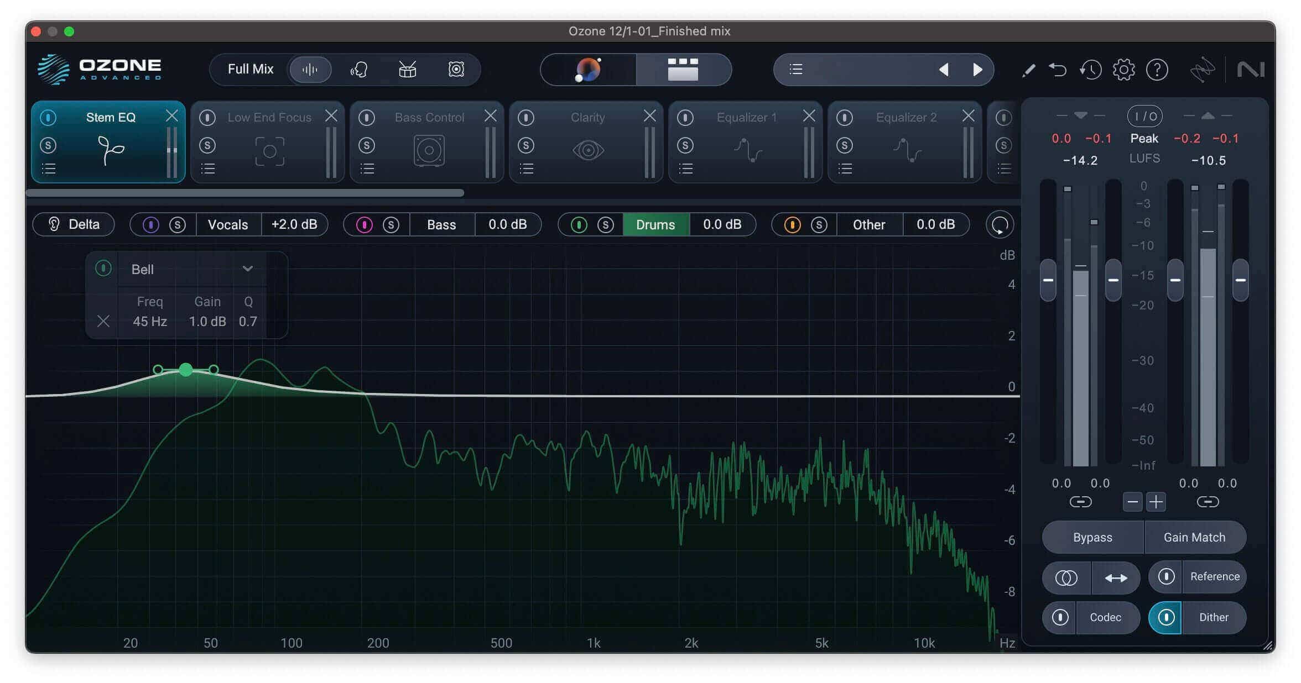
Task: Select the Equalizer 1 module tab
Action: tap(746, 141)
